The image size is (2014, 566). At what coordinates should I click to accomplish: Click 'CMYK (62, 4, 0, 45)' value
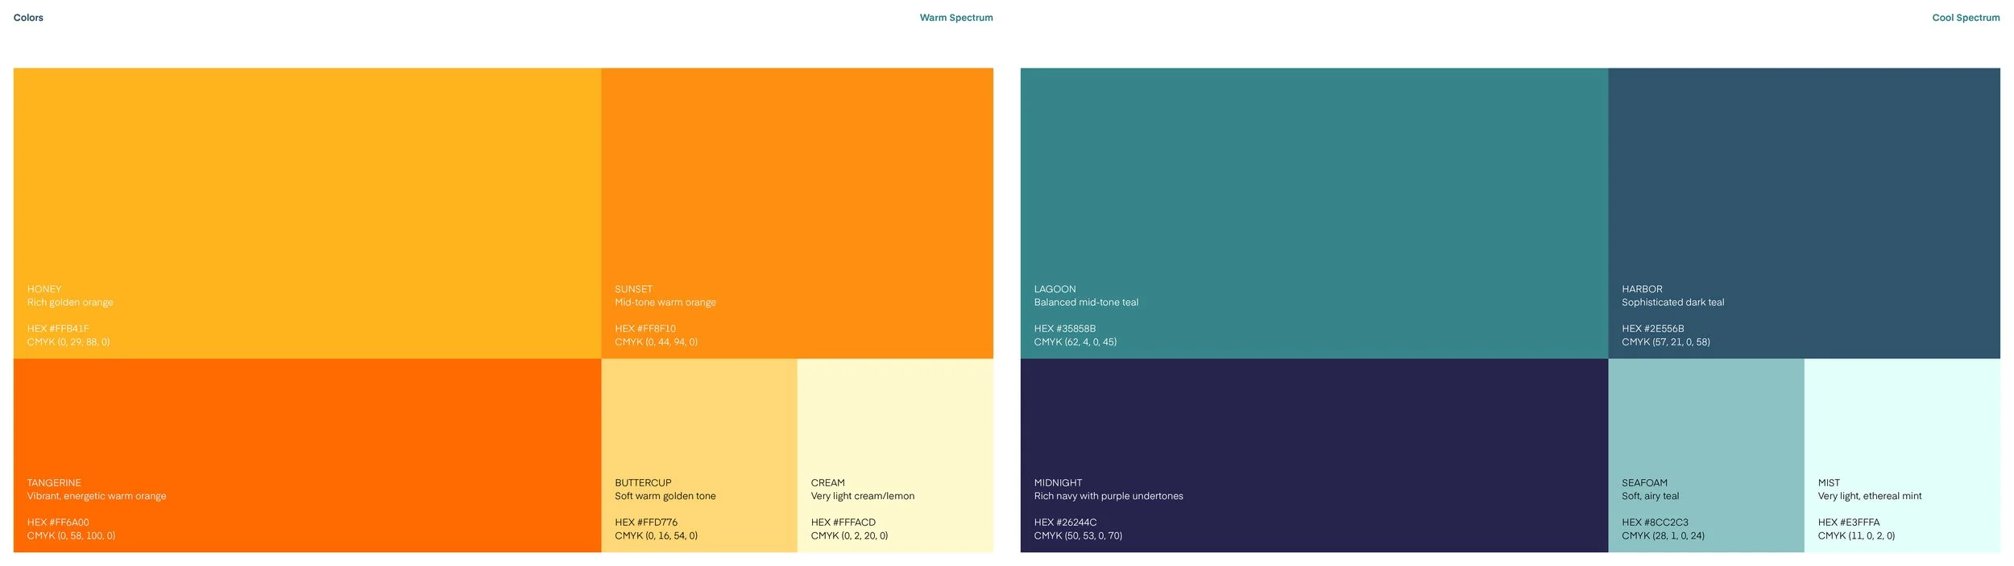coord(1075,342)
